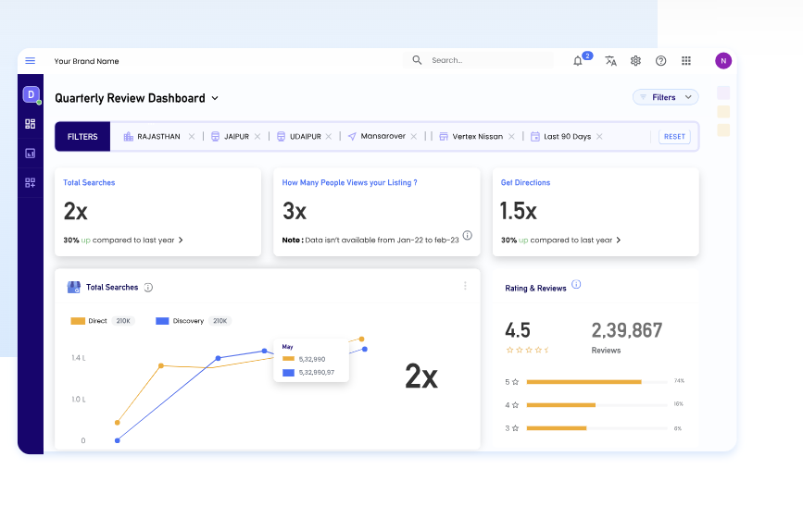803x506 pixels.
Task: Click the Direct legend orange swatch
Action: [78, 321]
